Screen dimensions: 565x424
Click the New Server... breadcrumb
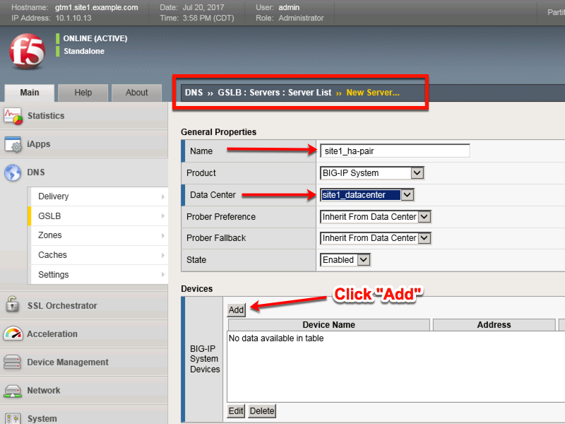point(373,93)
